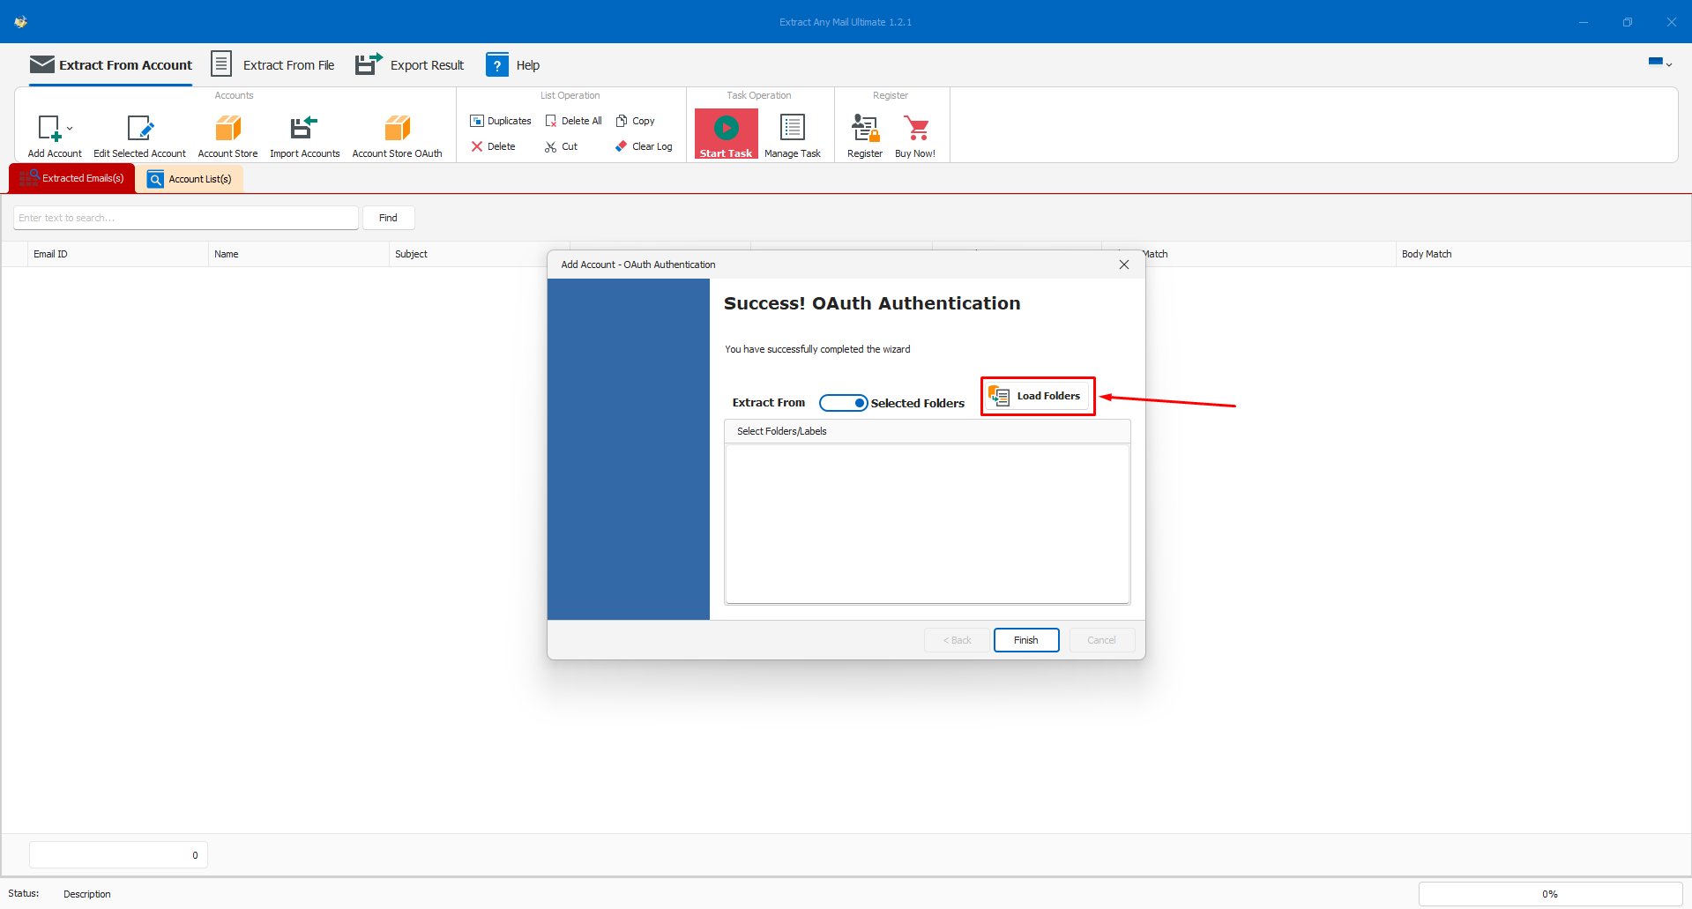
Task: Open the language flag dropdown
Action: (1659, 63)
